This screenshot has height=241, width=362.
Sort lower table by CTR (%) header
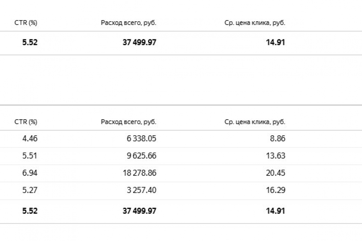tap(26, 122)
